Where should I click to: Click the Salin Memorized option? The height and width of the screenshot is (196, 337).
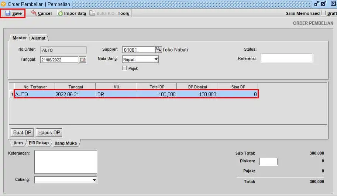tap(303, 13)
